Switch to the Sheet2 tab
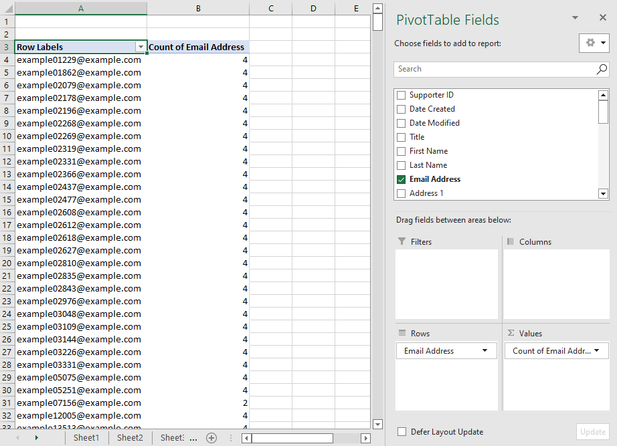Screen dimensions: 617x446 click(x=130, y=438)
